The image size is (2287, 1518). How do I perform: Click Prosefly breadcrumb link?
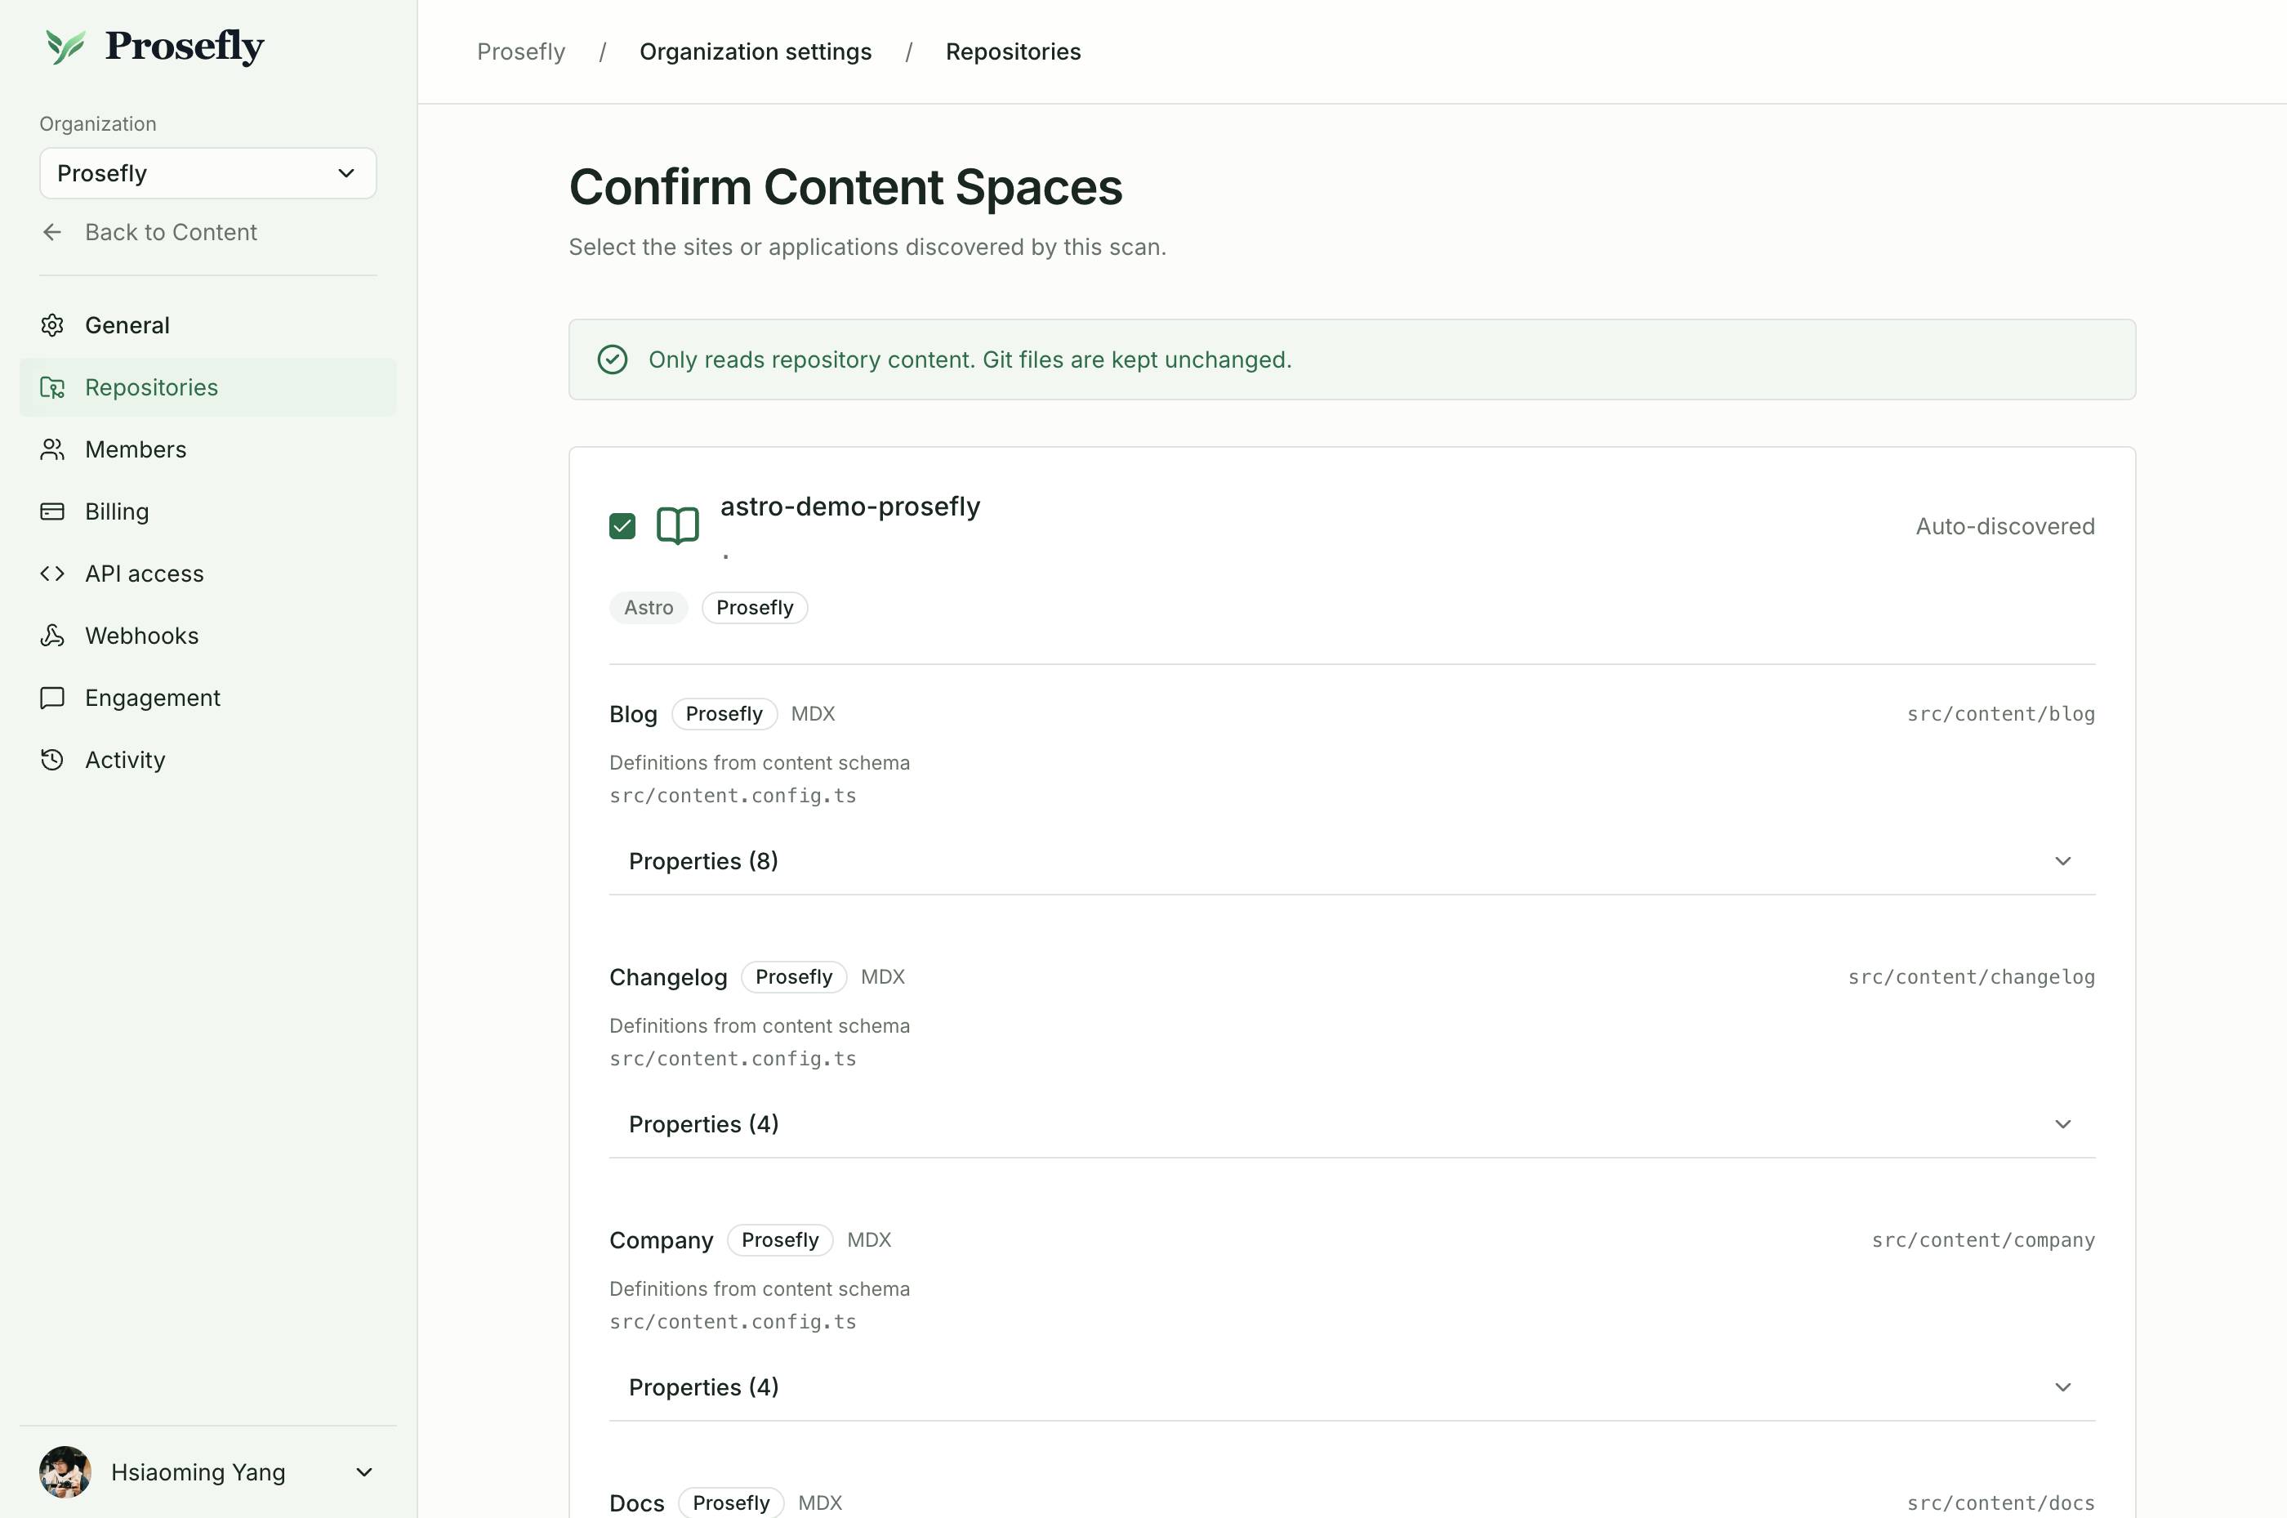point(520,51)
